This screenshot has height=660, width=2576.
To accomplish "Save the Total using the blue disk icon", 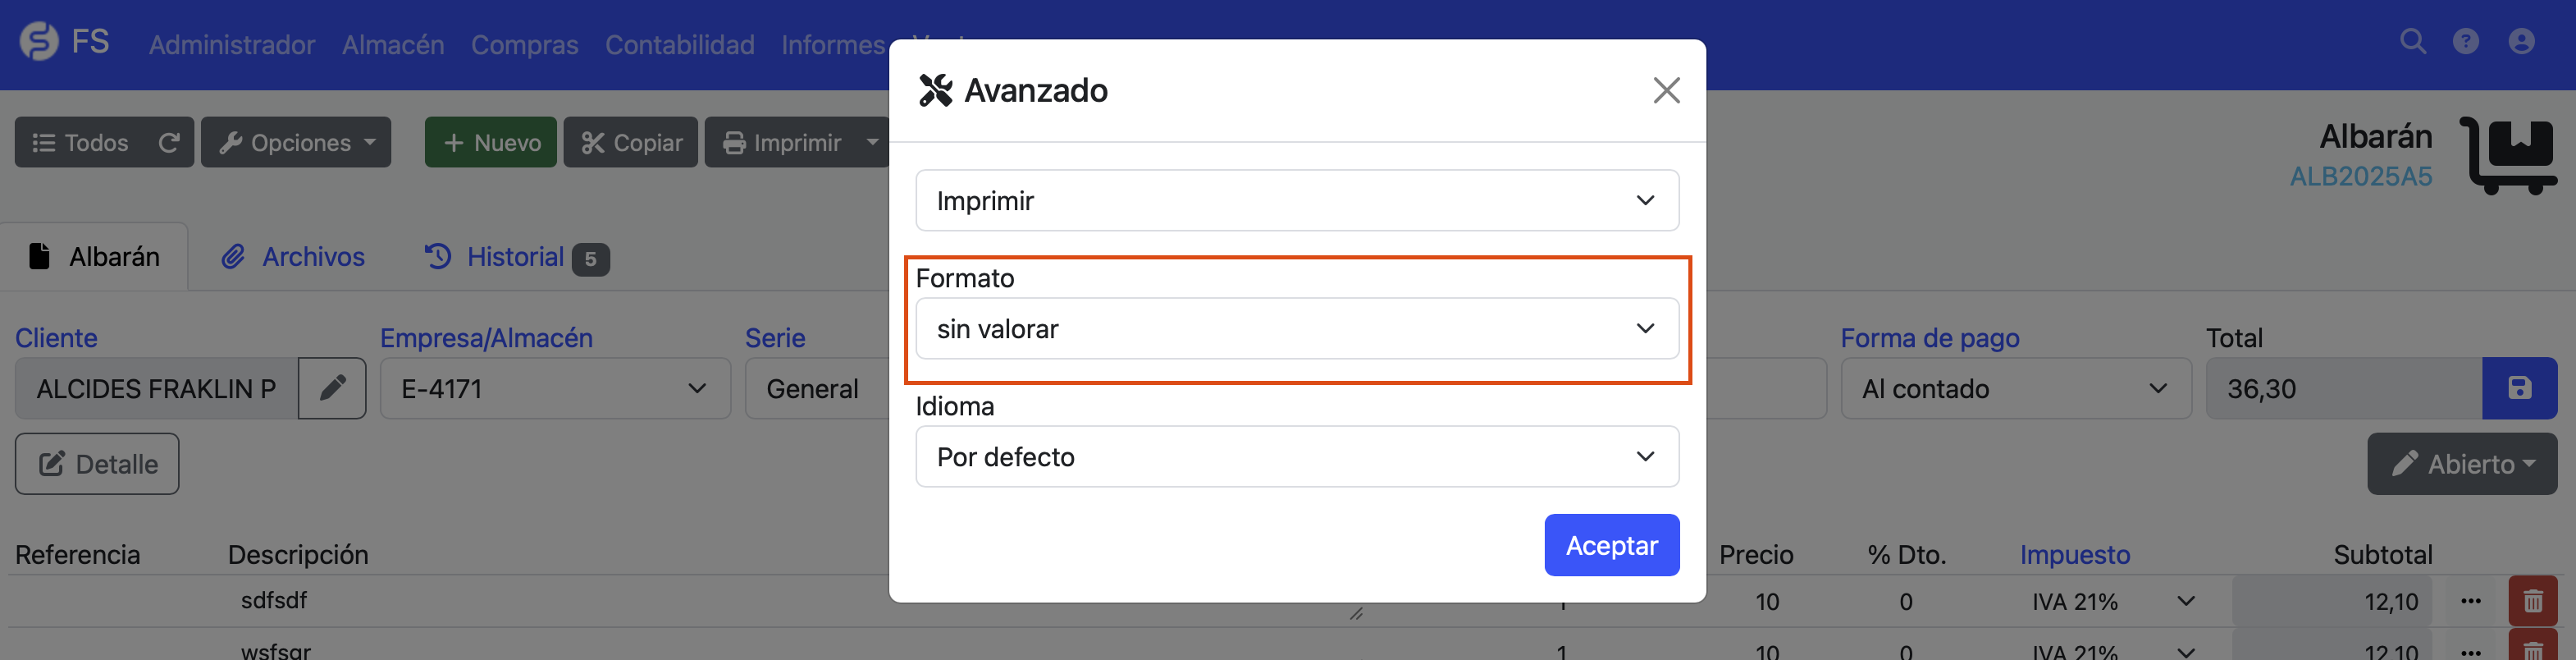I will coord(2519,388).
